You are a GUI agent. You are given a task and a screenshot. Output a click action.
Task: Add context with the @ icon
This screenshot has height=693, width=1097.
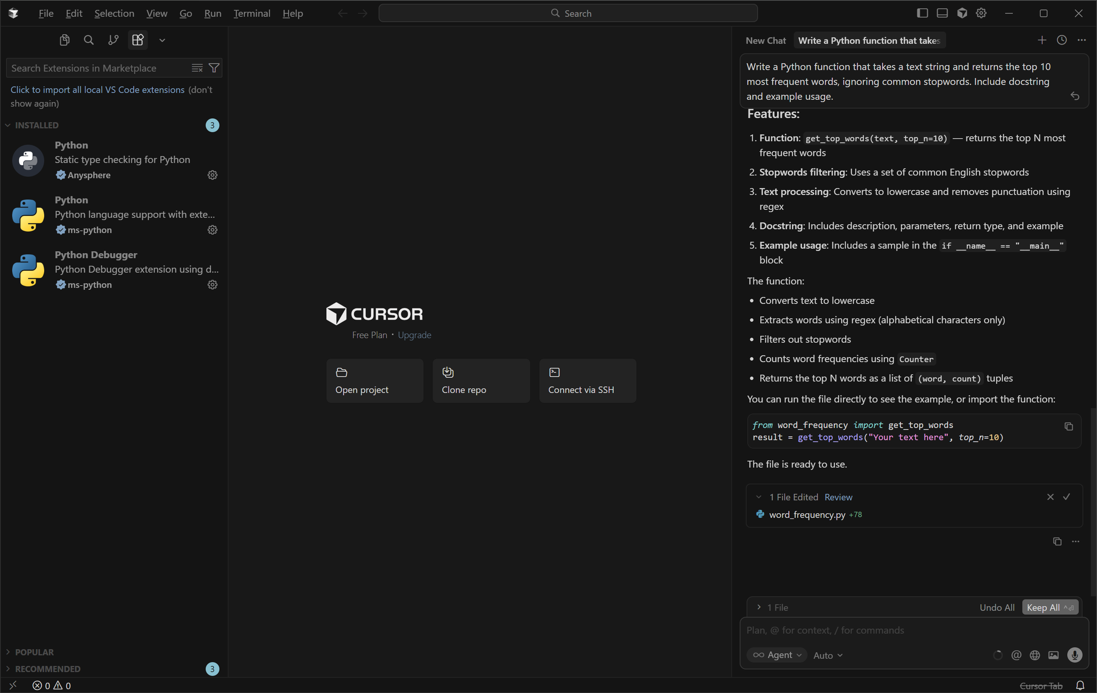tap(1016, 655)
